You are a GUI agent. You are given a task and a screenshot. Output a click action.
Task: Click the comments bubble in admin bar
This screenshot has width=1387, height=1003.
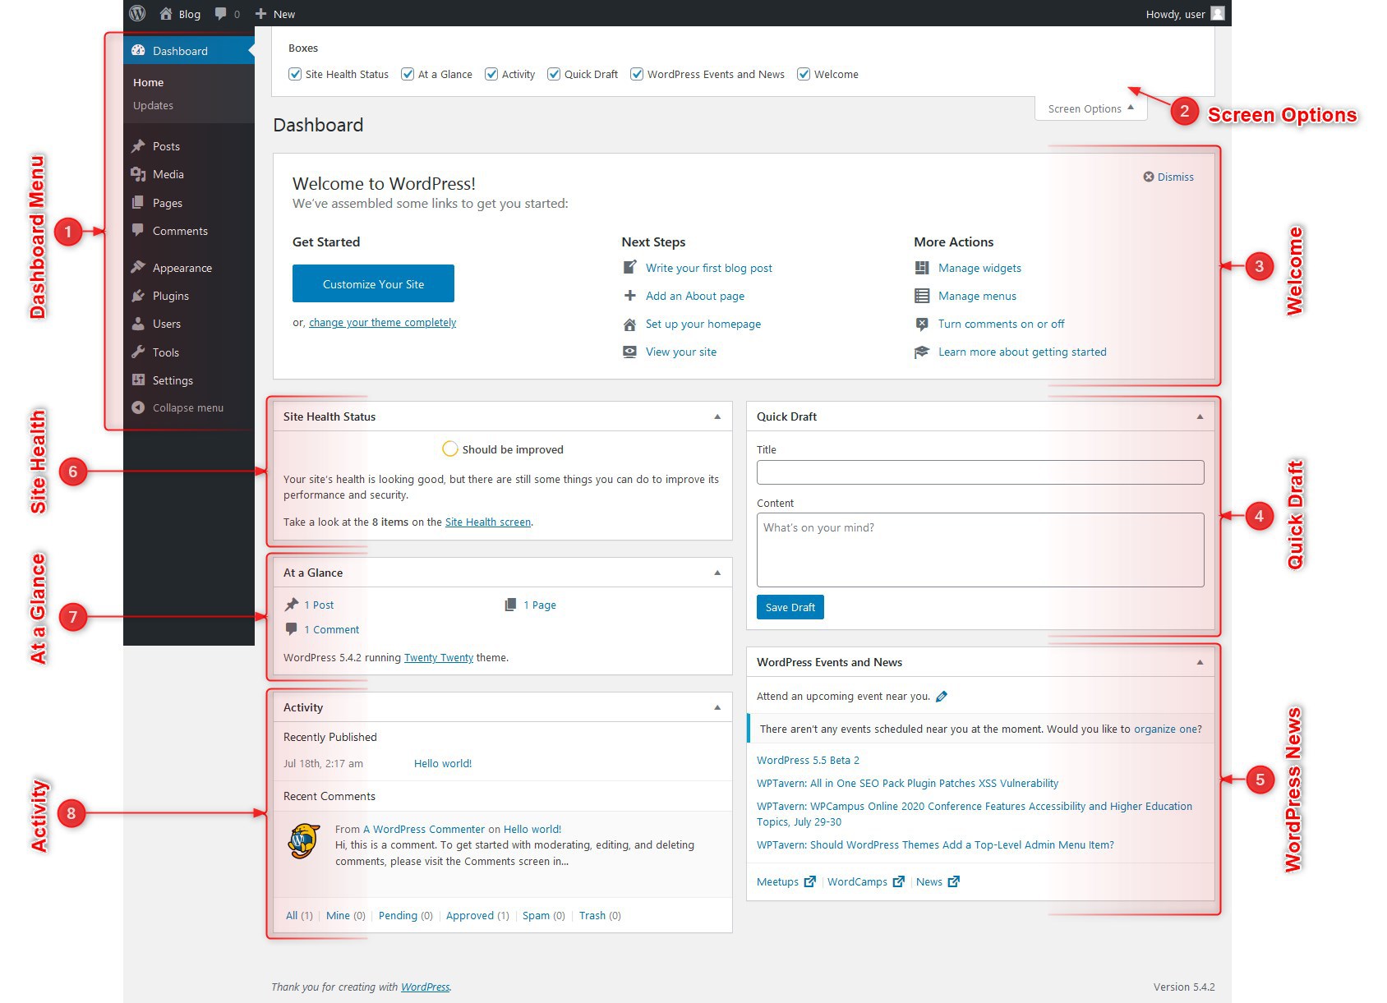coord(220,13)
